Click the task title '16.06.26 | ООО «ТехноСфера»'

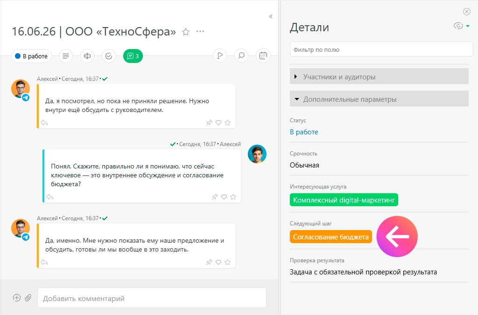point(94,32)
